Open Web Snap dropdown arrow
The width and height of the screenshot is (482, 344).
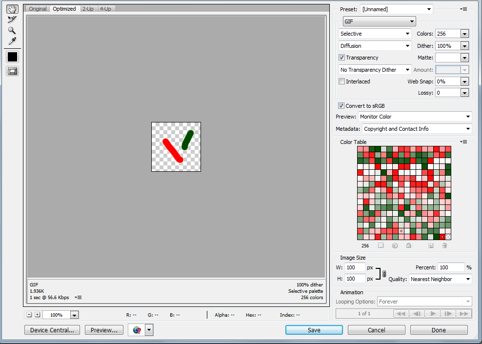point(465,81)
